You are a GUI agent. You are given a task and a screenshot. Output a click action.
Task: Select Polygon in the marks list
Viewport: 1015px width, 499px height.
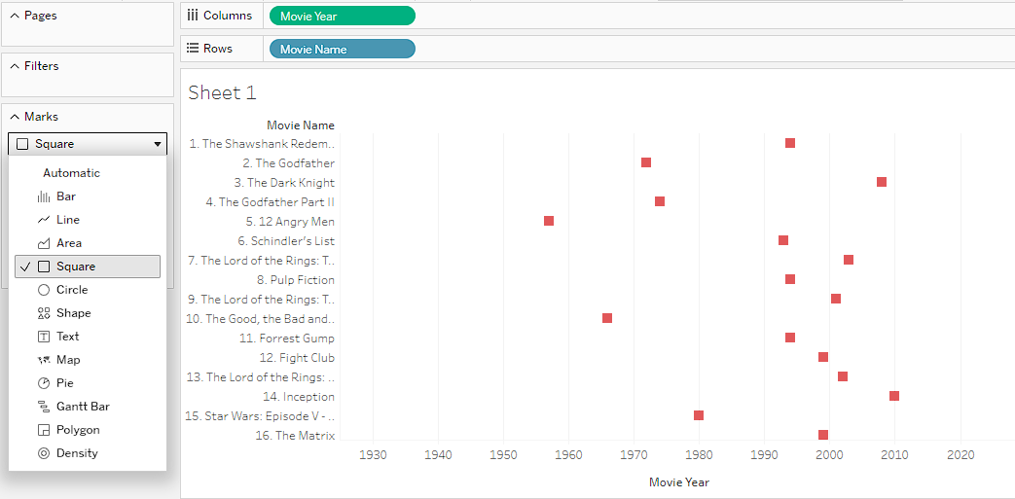78,430
